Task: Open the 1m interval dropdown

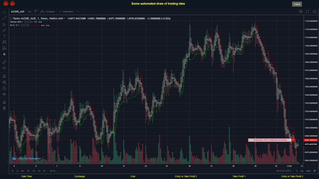Action: tap(30, 11)
